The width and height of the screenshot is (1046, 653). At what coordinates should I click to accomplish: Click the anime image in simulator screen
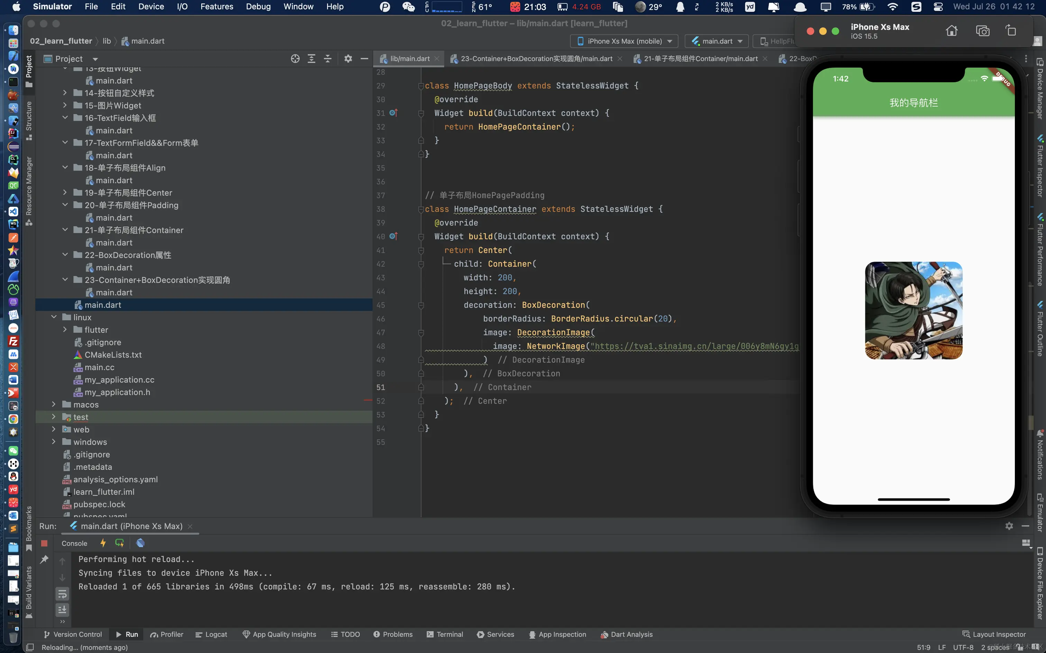point(914,311)
